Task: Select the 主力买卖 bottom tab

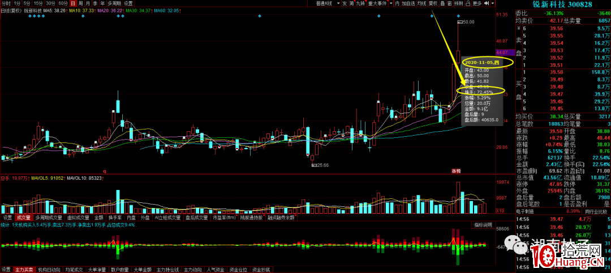Action: coord(24,270)
